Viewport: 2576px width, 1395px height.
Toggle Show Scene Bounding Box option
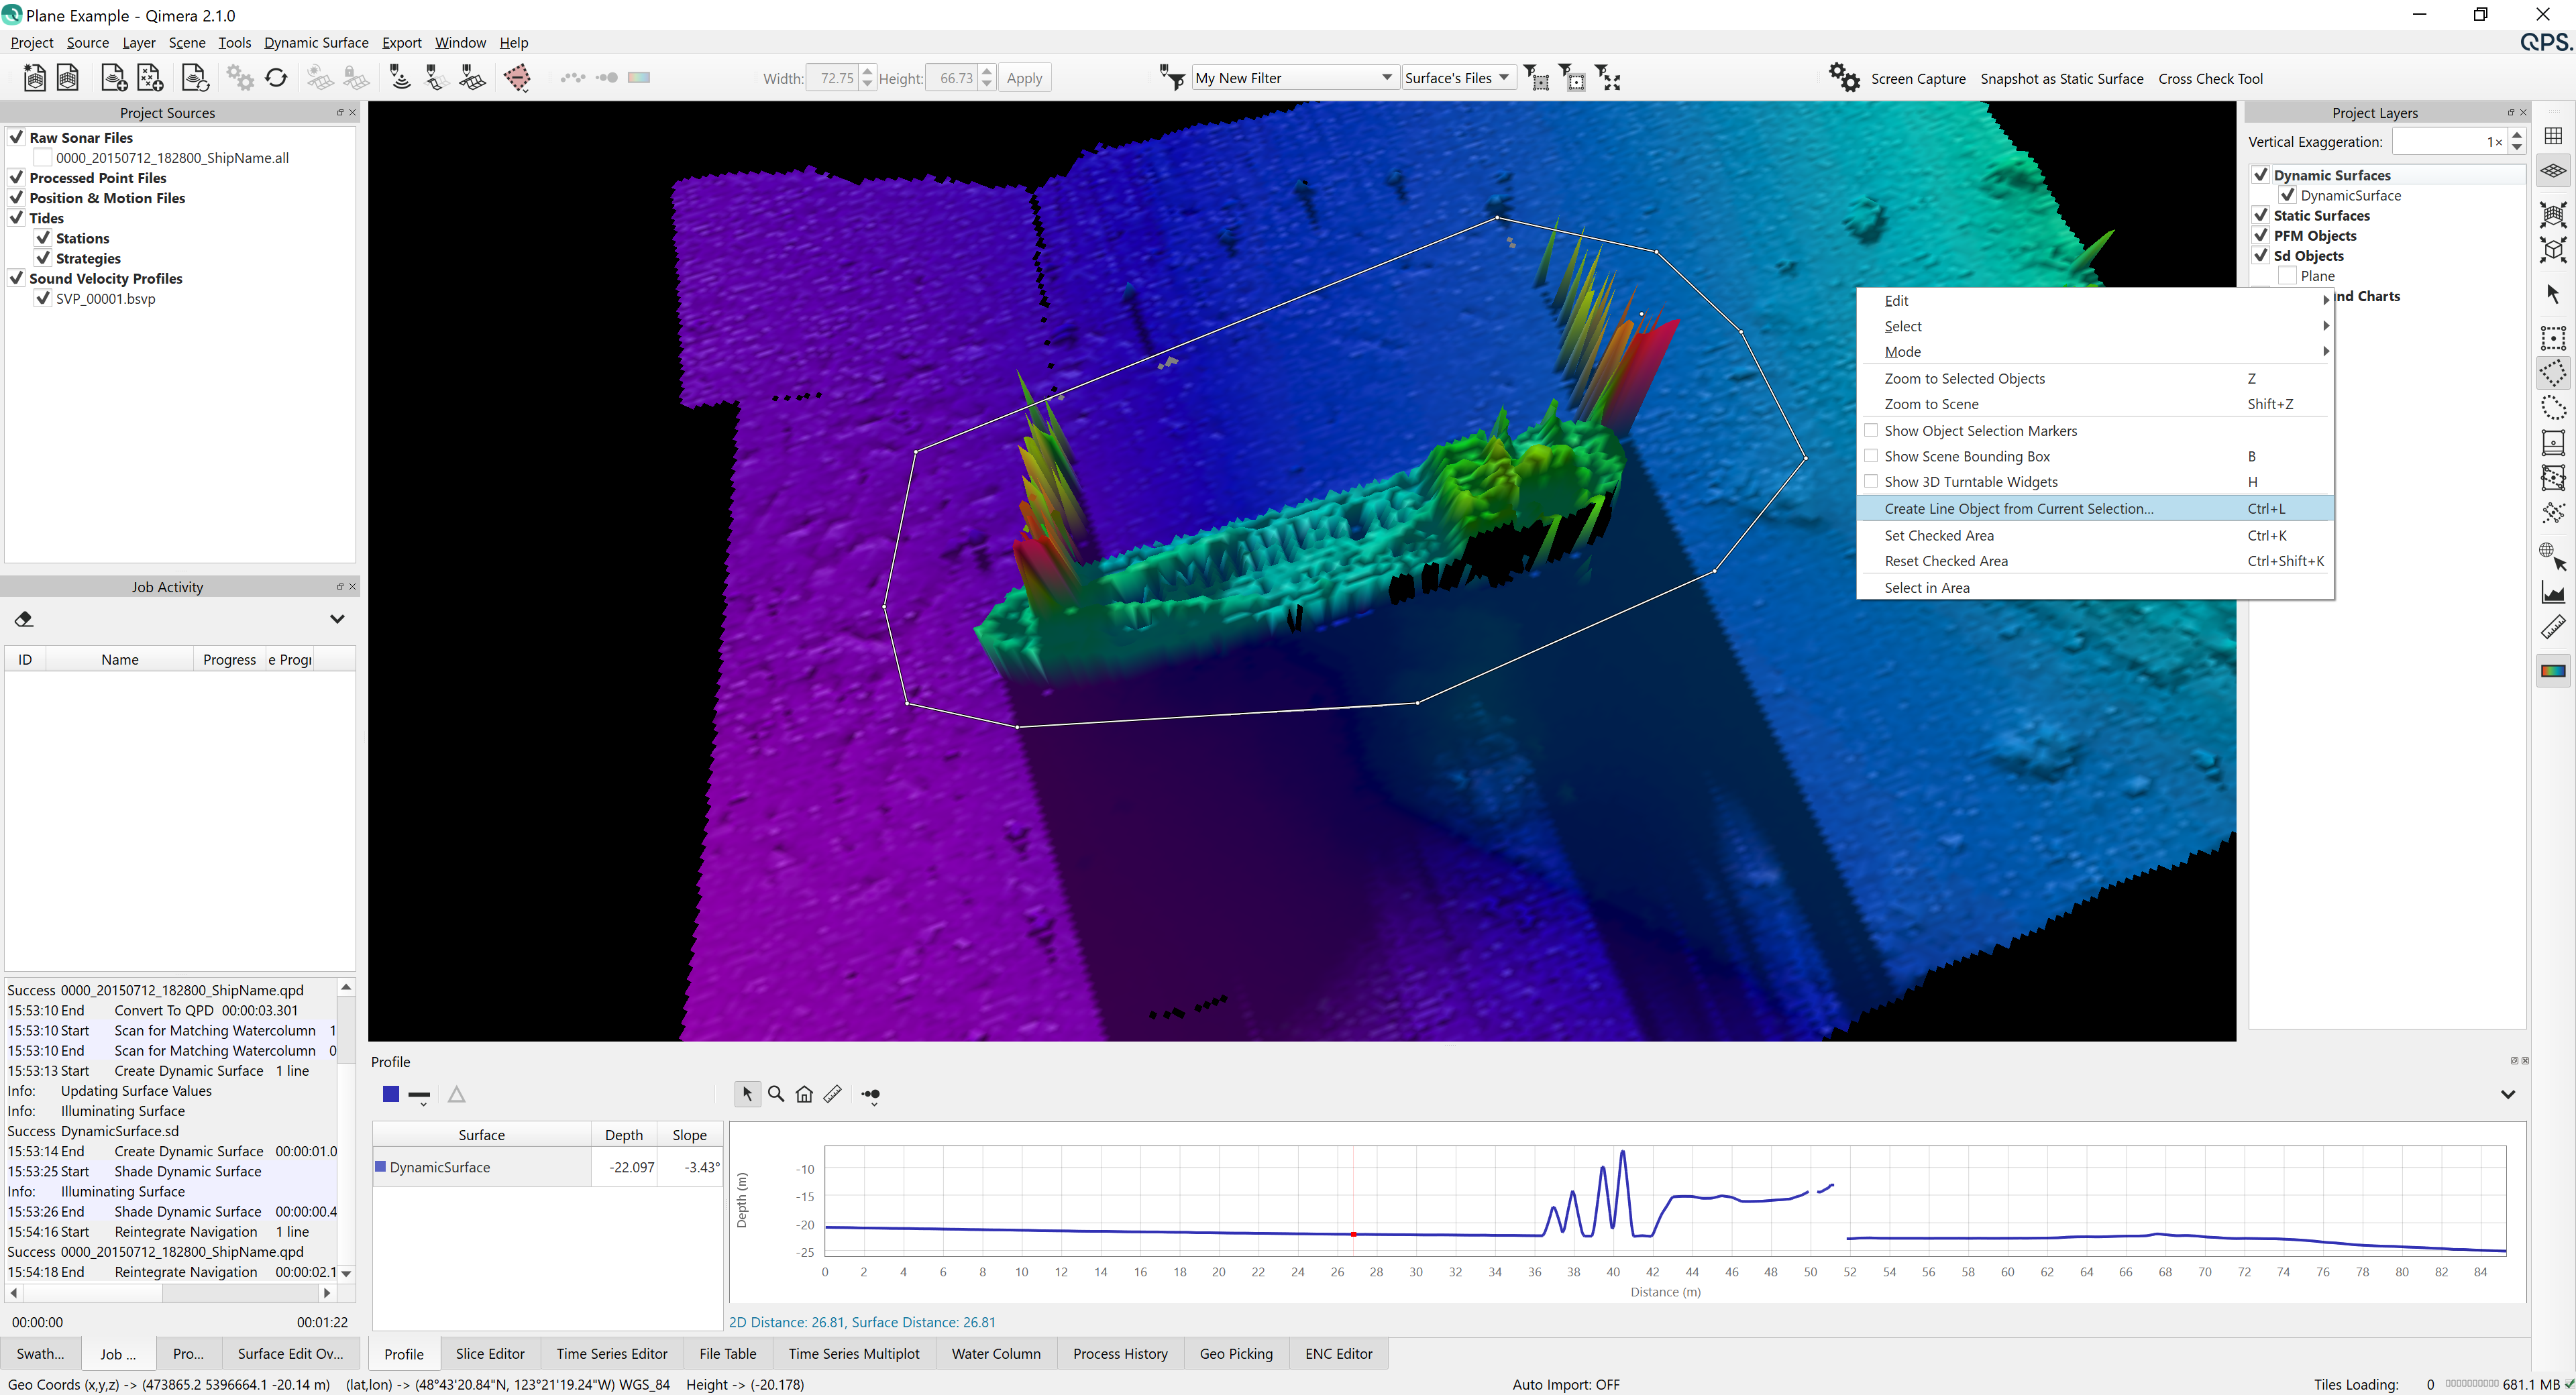[x=1966, y=456]
